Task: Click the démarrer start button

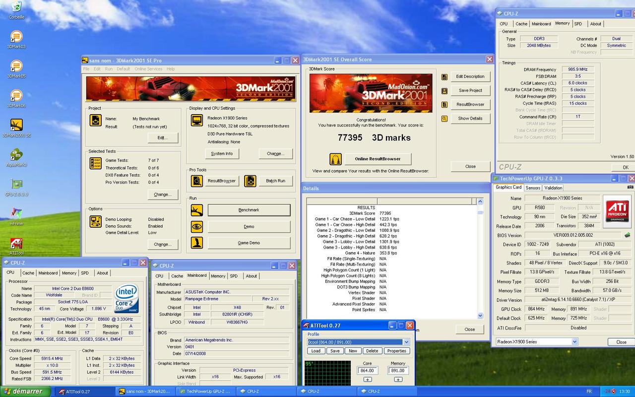Action: pos(26,392)
